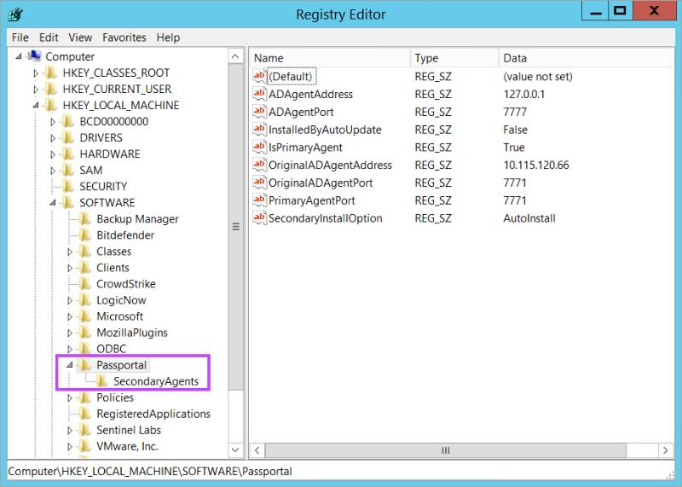This screenshot has width=682, height=487.
Task: Click the Computer root icon in tree
Action: pyautogui.click(x=34, y=56)
